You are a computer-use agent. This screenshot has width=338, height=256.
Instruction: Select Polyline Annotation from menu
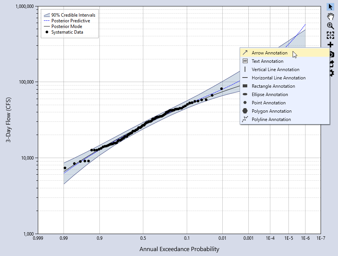click(271, 119)
